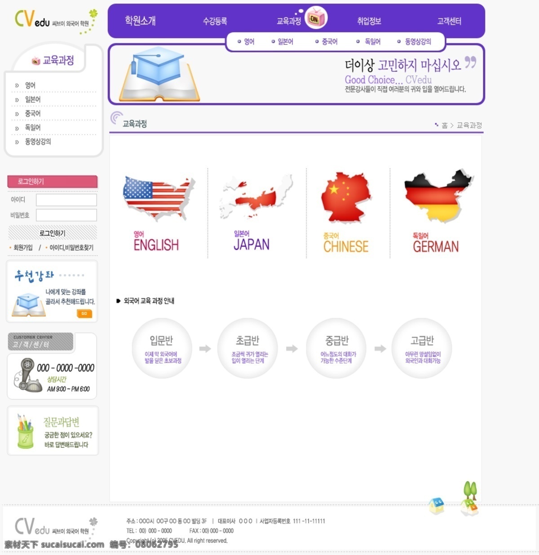Click the phone number 000-0000-0000
Viewport: 539px width, 555px height.
coord(66,368)
